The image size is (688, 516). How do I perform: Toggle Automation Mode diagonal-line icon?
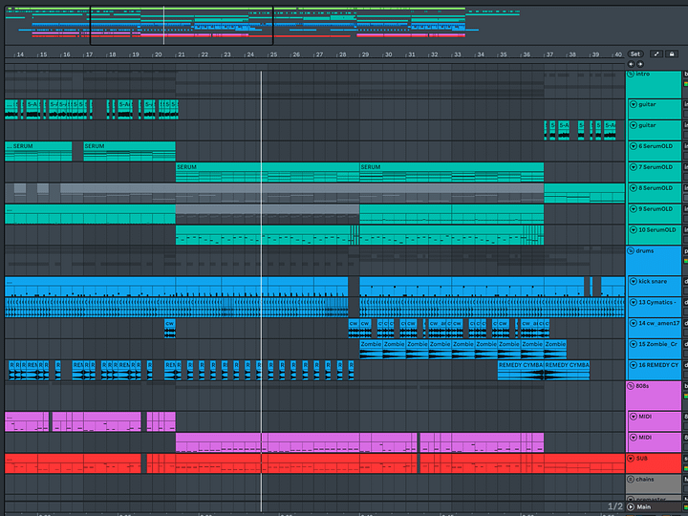click(x=656, y=54)
